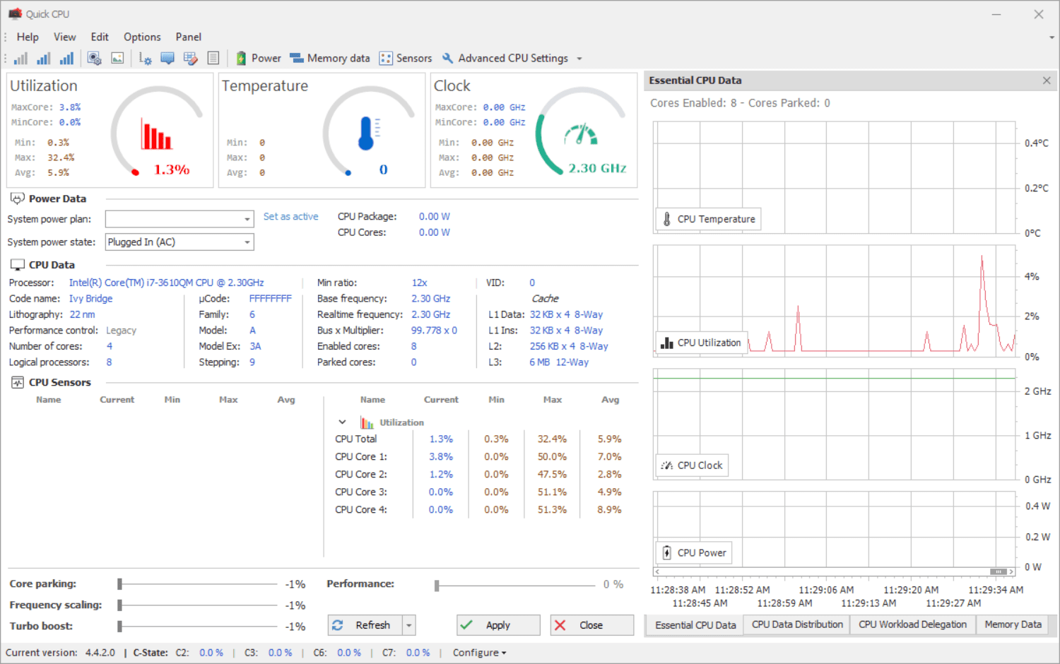The width and height of the screenshot is (1060, 664).
Task: Switch to the CPU Data Distribution tab
Action: [x=797, y=624]
